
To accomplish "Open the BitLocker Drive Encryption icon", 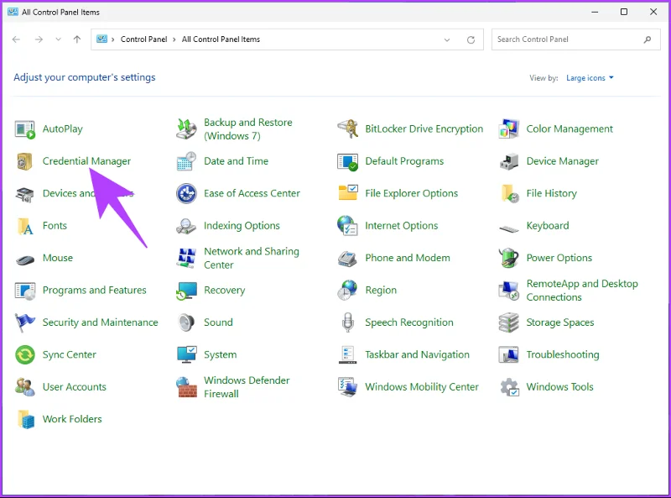I will point(347,129).
